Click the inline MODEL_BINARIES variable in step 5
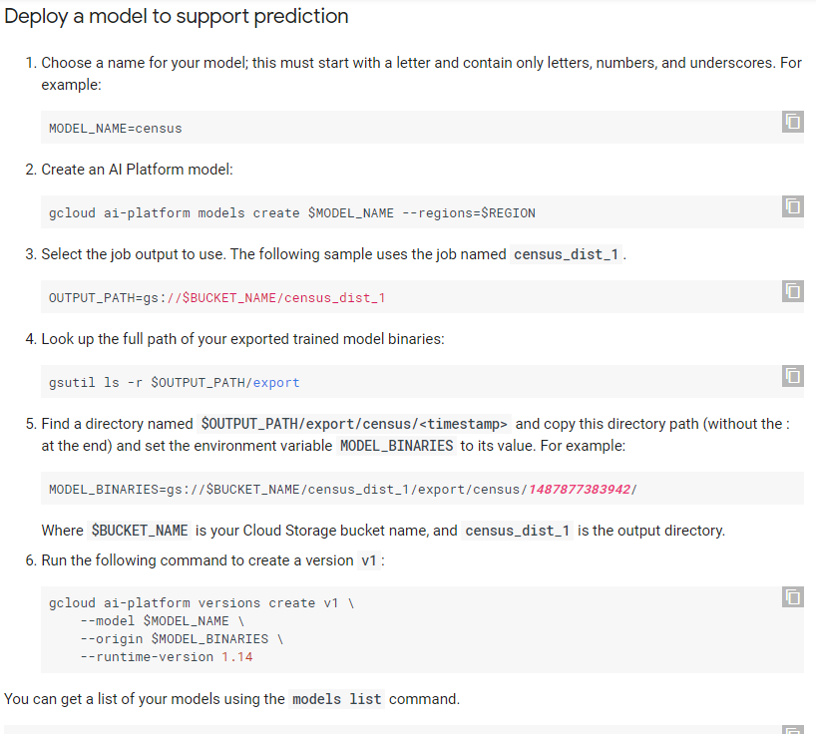This screenshot has height=734, width=816. click(x=396, y=446)
